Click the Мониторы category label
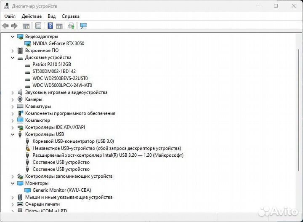303x222 pixels. (37, 183)
